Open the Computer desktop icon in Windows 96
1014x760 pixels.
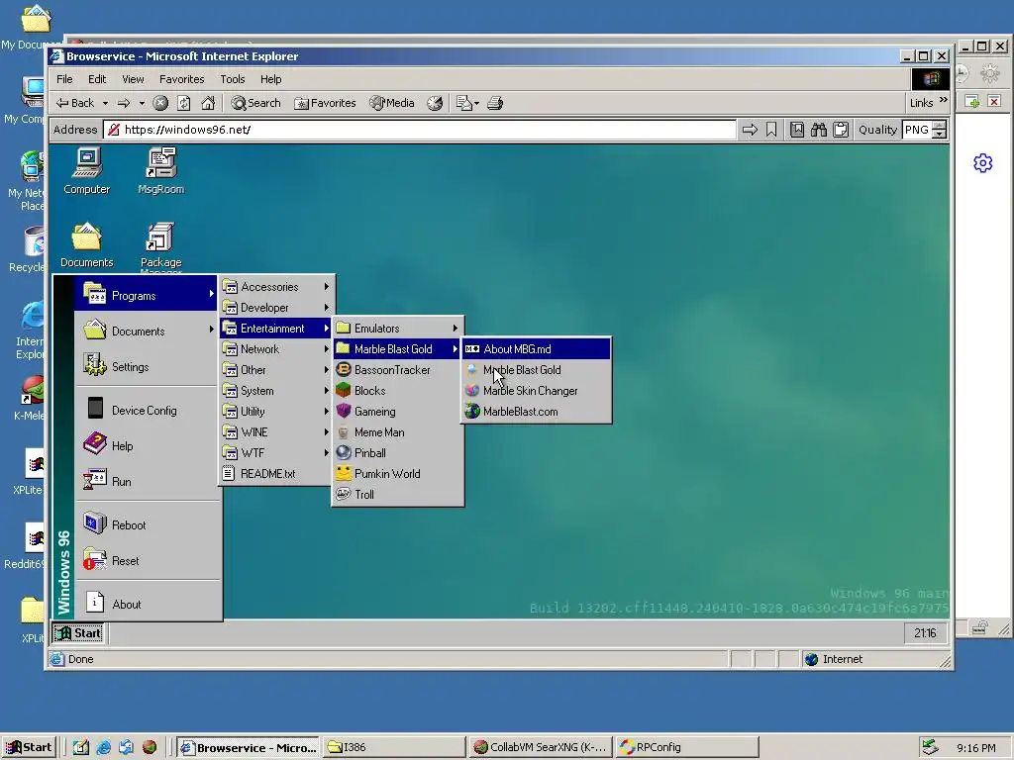point(87,170)
